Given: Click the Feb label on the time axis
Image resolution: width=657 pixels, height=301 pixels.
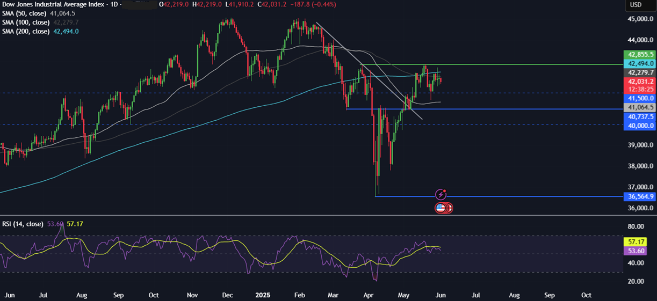Looking at the screenshot, I should click(299, 295).
